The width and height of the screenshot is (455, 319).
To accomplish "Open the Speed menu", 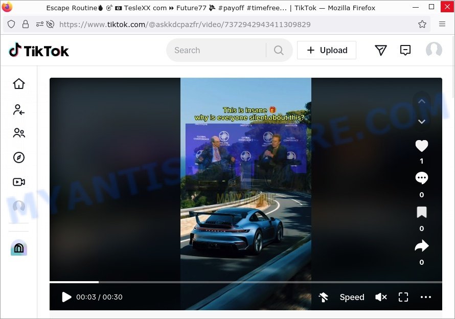I will [352, 297].
